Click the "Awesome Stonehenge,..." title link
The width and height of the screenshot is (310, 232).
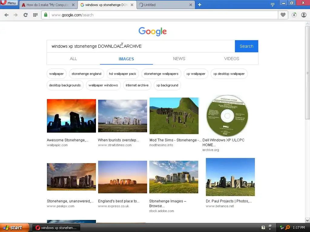click(x=68, y=140)
